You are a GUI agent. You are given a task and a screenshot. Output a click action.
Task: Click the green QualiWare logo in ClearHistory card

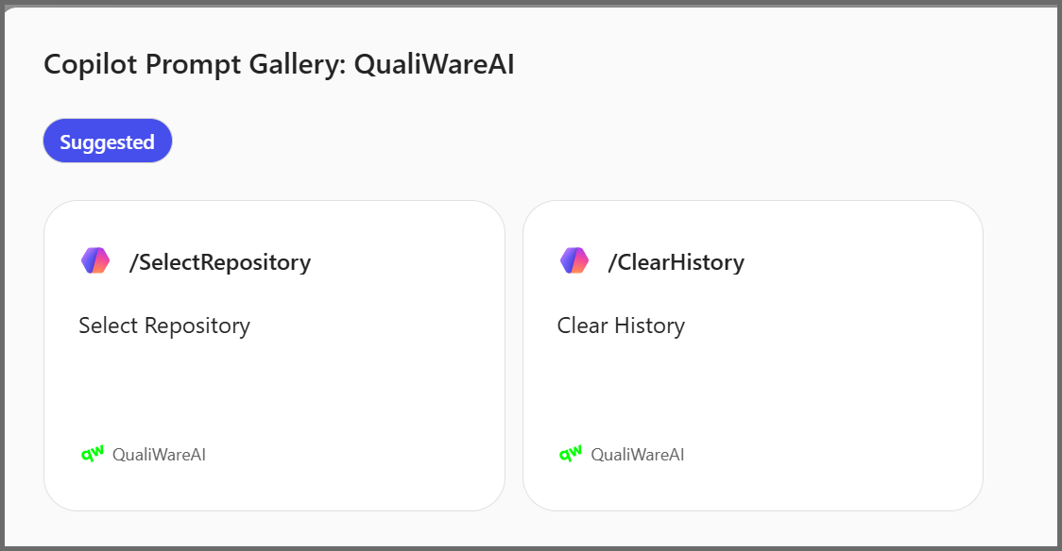[571, 454]
